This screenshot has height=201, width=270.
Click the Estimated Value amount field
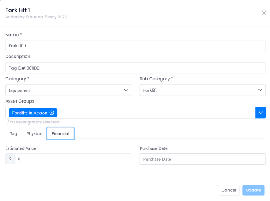(x=73, y=159)
